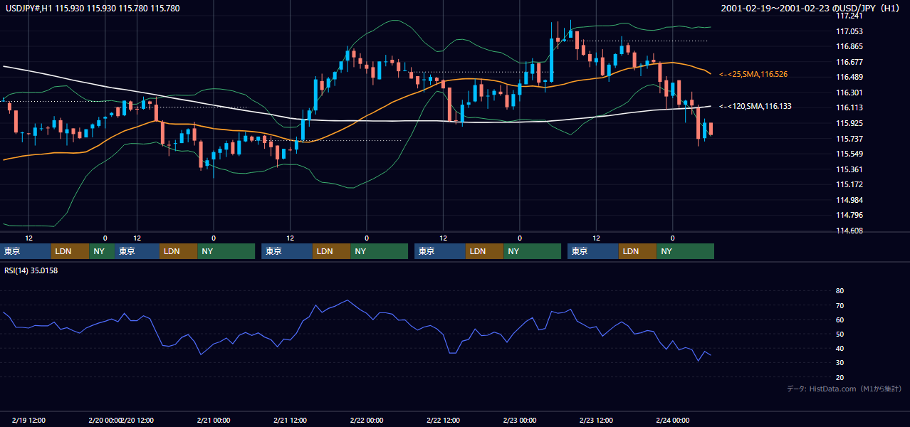Click price axis label 115.172
The height and width of the screenshot is (427, 910).
pos(849,184)
